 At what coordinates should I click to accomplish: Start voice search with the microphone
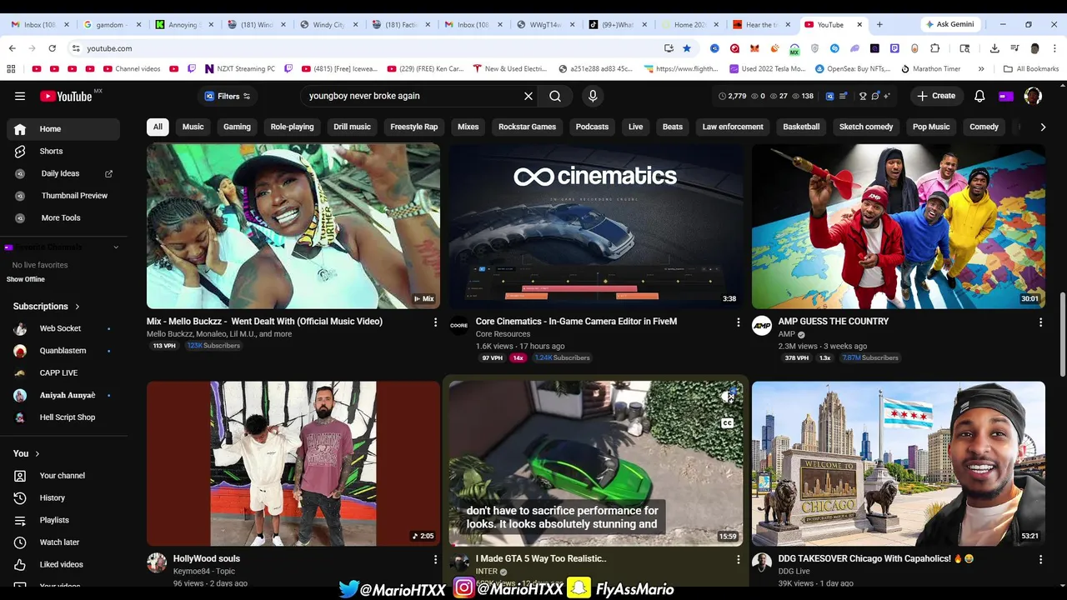coord(593,96)
